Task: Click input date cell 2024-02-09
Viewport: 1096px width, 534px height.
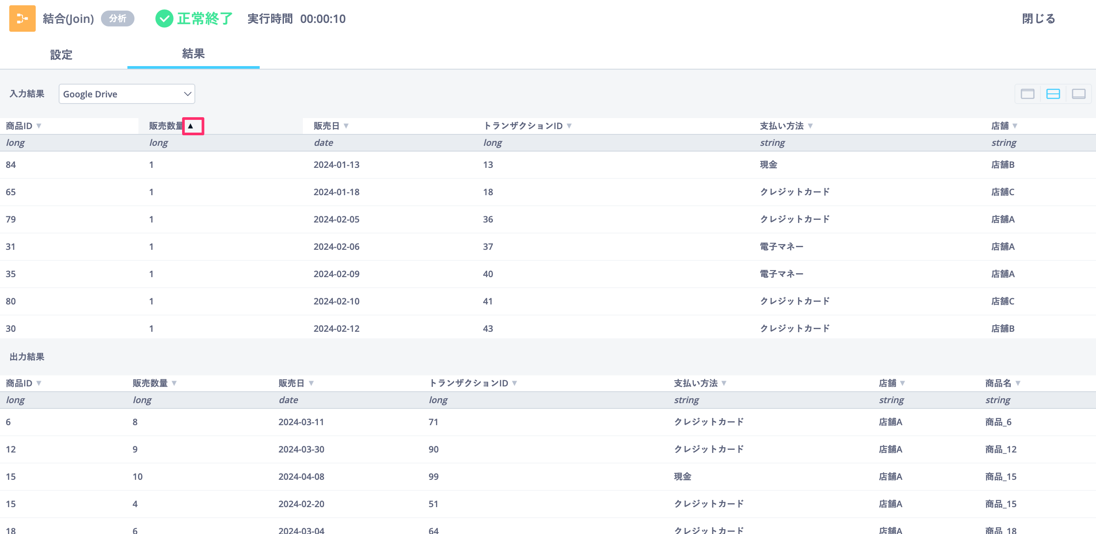Action: point(336,274)
